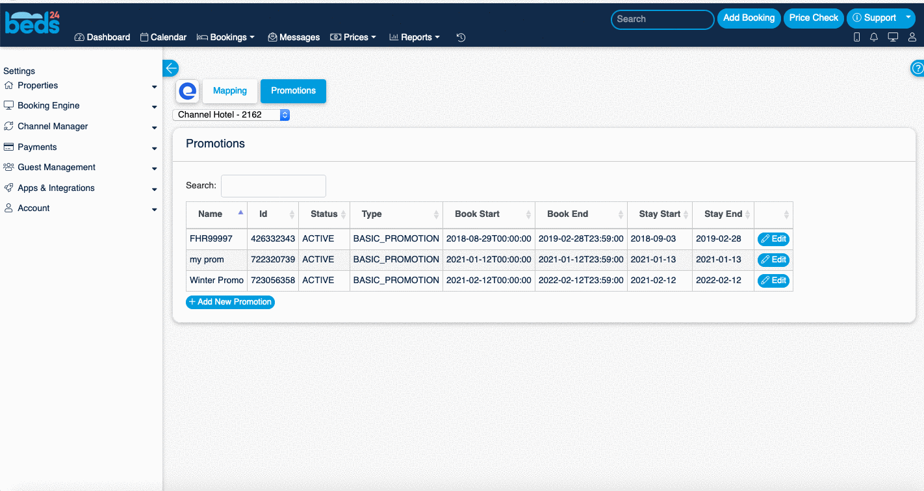924x491 pixels.
Task: Open the Reports menu
Action: (x=415, y=38)
